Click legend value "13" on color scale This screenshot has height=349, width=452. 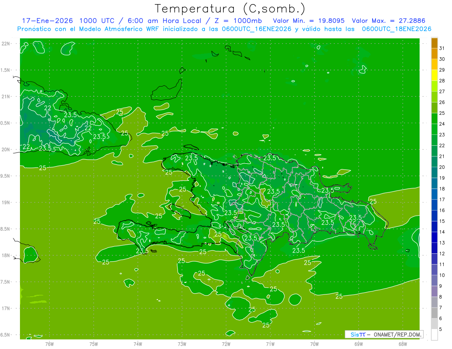click(442, 243)
